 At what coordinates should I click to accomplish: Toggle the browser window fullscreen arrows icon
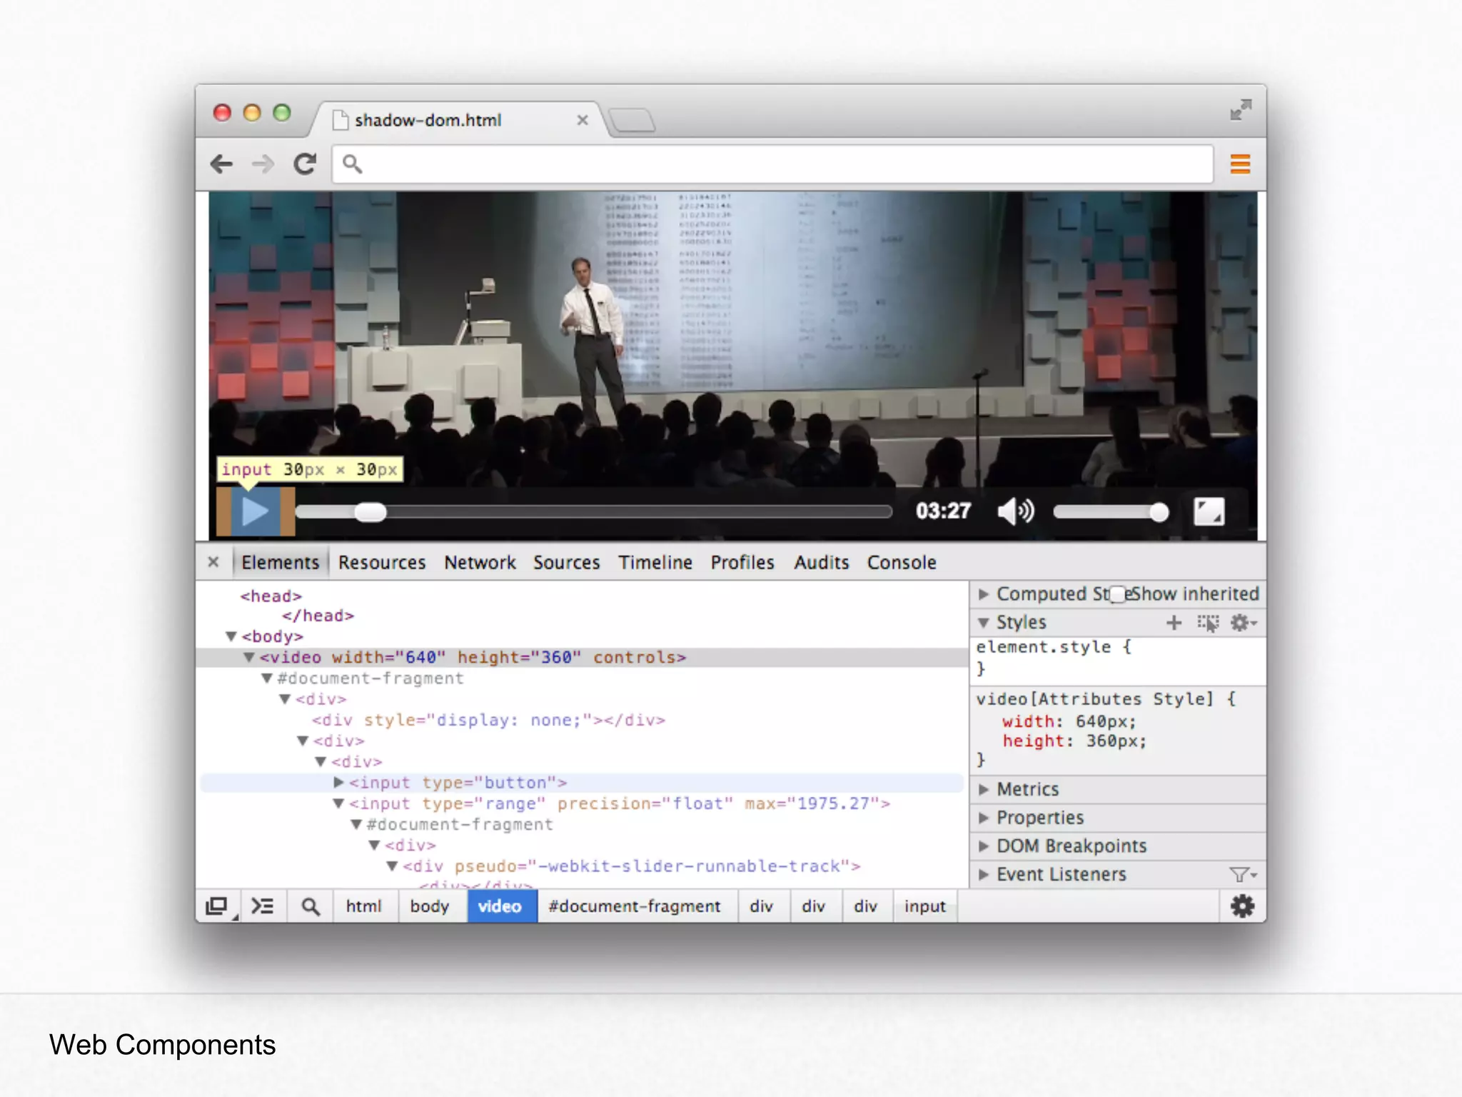pyautogui.click(x=1241, y=109)
